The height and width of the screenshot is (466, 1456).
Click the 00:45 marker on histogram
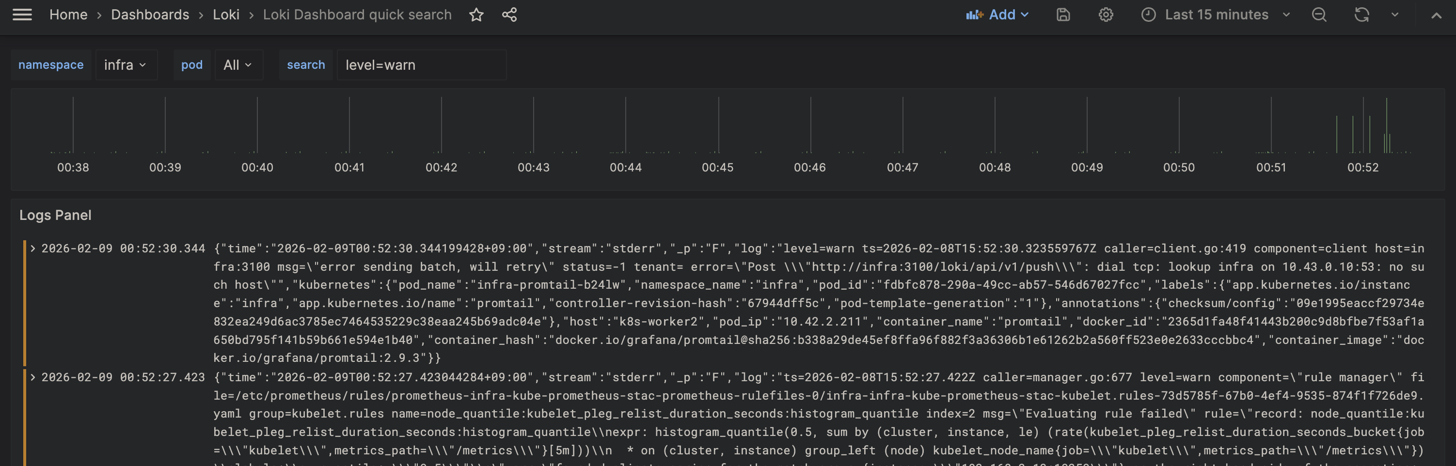(x=718, y=124)
